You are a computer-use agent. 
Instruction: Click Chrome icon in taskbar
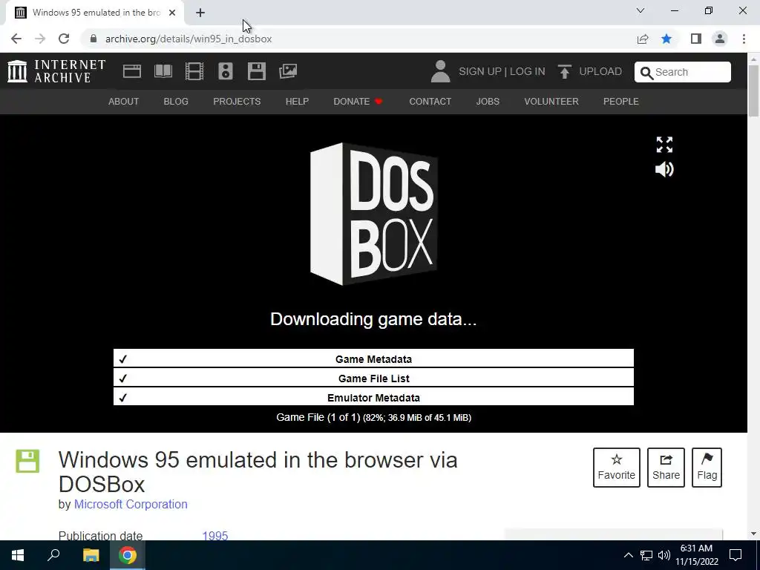coord(128,555)
